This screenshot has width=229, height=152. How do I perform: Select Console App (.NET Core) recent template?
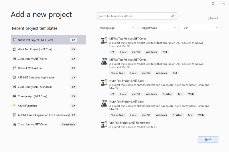[48, 96]
